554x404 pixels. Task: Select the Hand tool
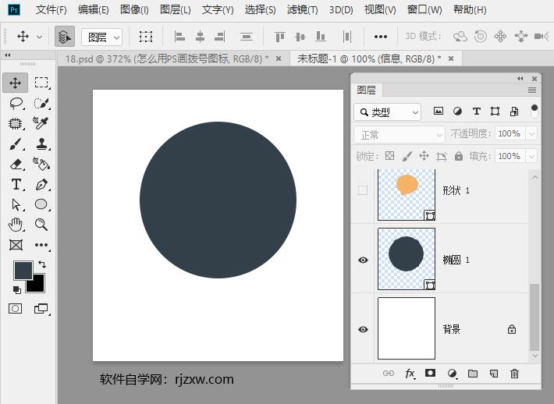pos(16,225)
